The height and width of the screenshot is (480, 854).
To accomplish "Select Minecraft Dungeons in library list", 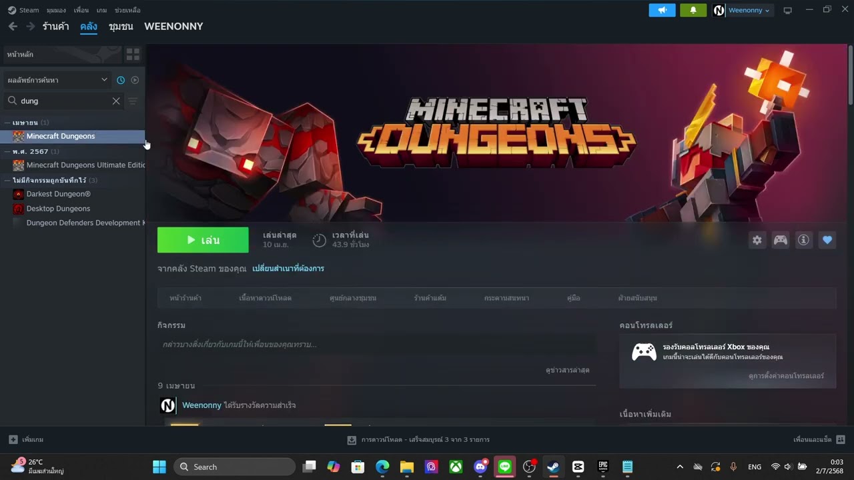I will tap(73, 136).
